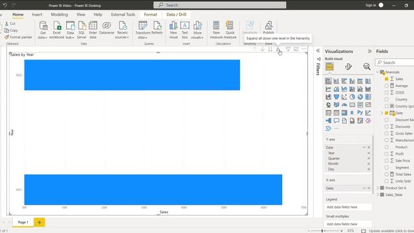Viewport: 414px width, 233px height.
Task: Expand the Filters pane
Action: (x=318, y=50)
